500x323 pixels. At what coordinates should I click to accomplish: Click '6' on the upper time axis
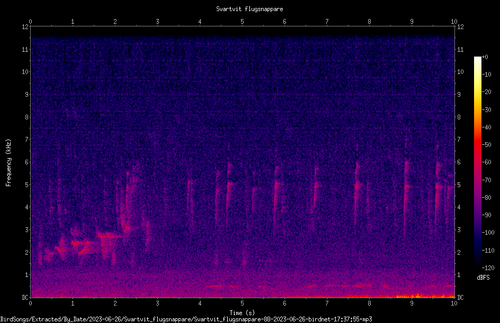(x=285, y=22)
